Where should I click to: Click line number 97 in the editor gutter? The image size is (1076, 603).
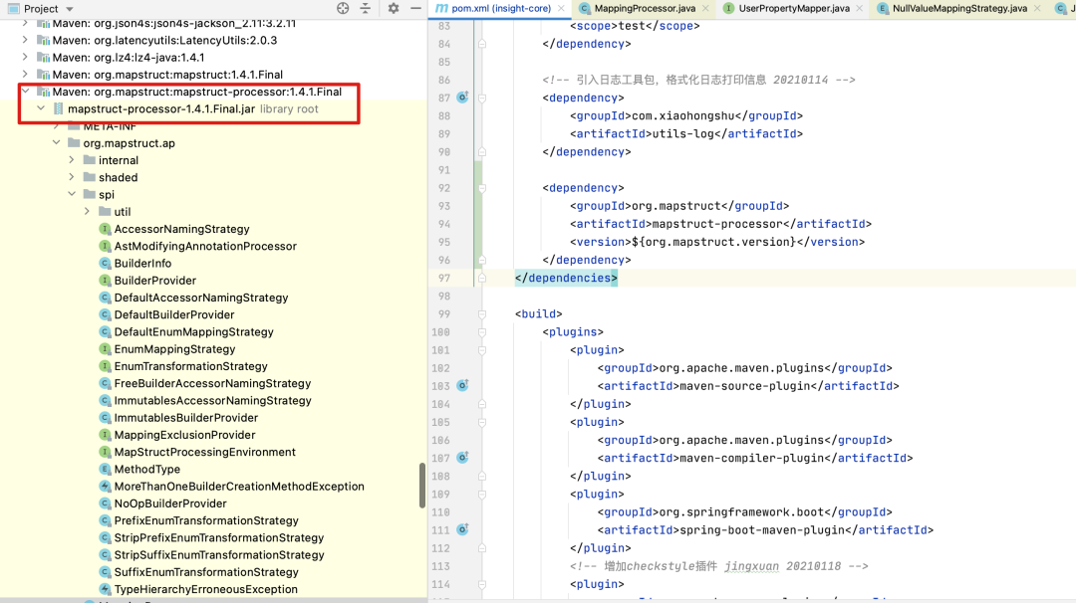pyautogui.click(x=444, y=278)
